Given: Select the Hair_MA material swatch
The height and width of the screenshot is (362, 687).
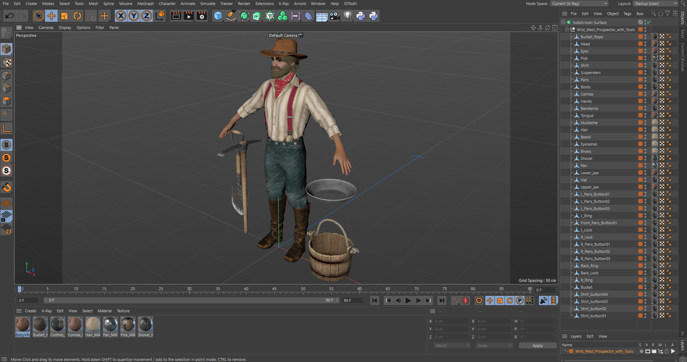Looking at the screenshot, I should [x=93, y=324].
